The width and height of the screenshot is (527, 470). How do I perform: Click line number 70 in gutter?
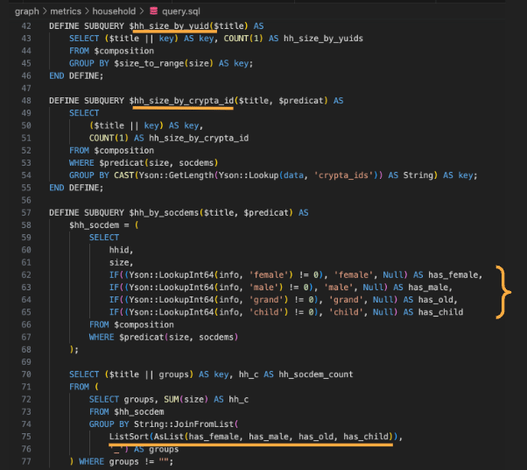[26, 374]
